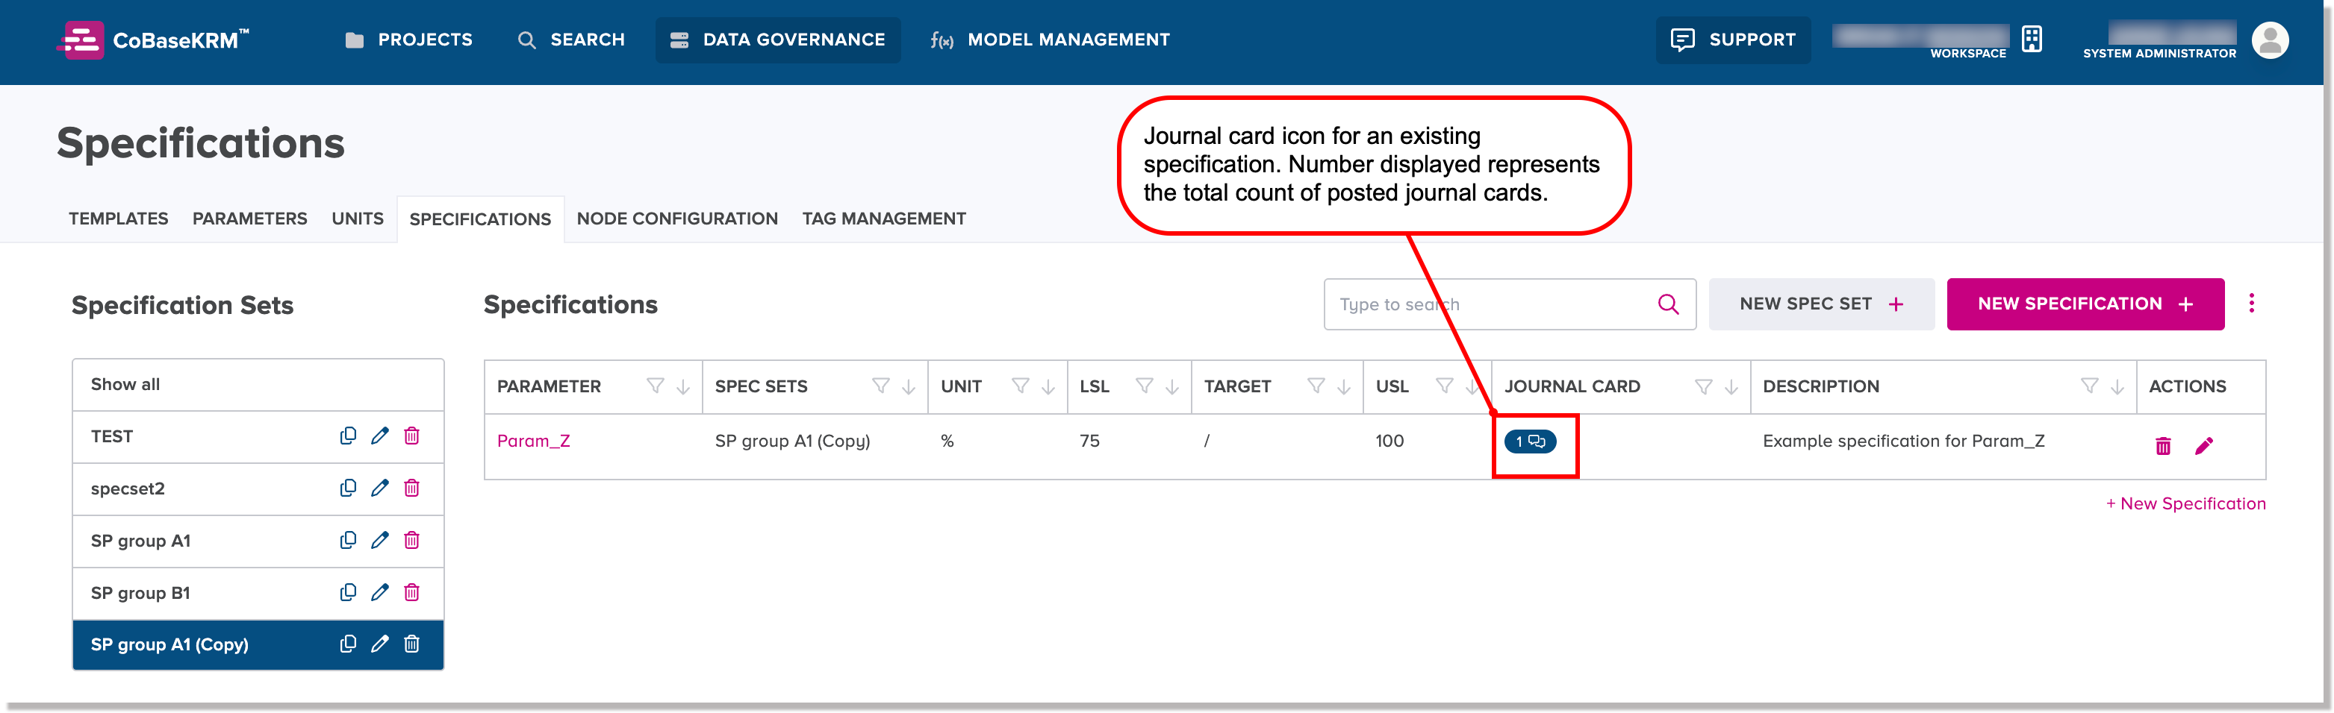The height and width of the screenshot is (713, 2334).
Task: Click the search magnifier in the search box
Action: 1667,304
